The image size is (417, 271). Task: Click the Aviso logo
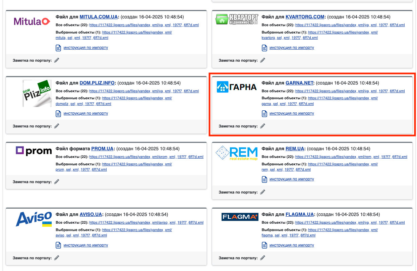point(34,219)
